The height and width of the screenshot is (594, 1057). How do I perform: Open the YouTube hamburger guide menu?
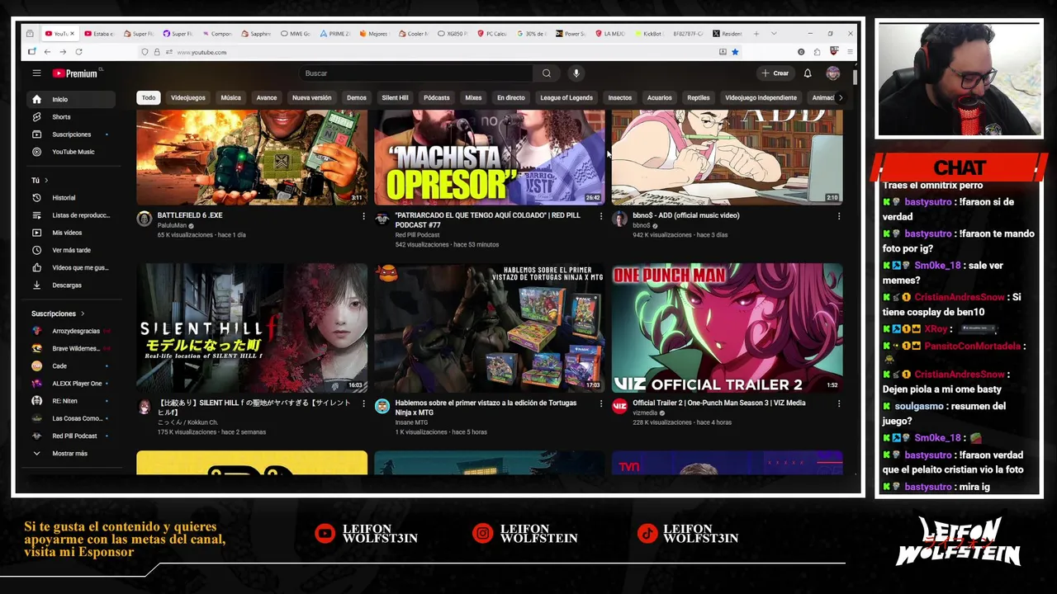pyautogui.click(x=36, y=73)
